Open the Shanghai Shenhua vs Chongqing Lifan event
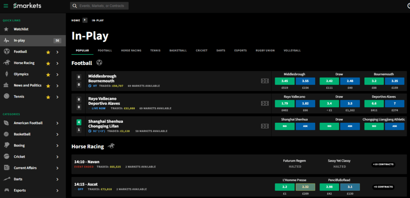The image size is (410, 198). point(106,124)
